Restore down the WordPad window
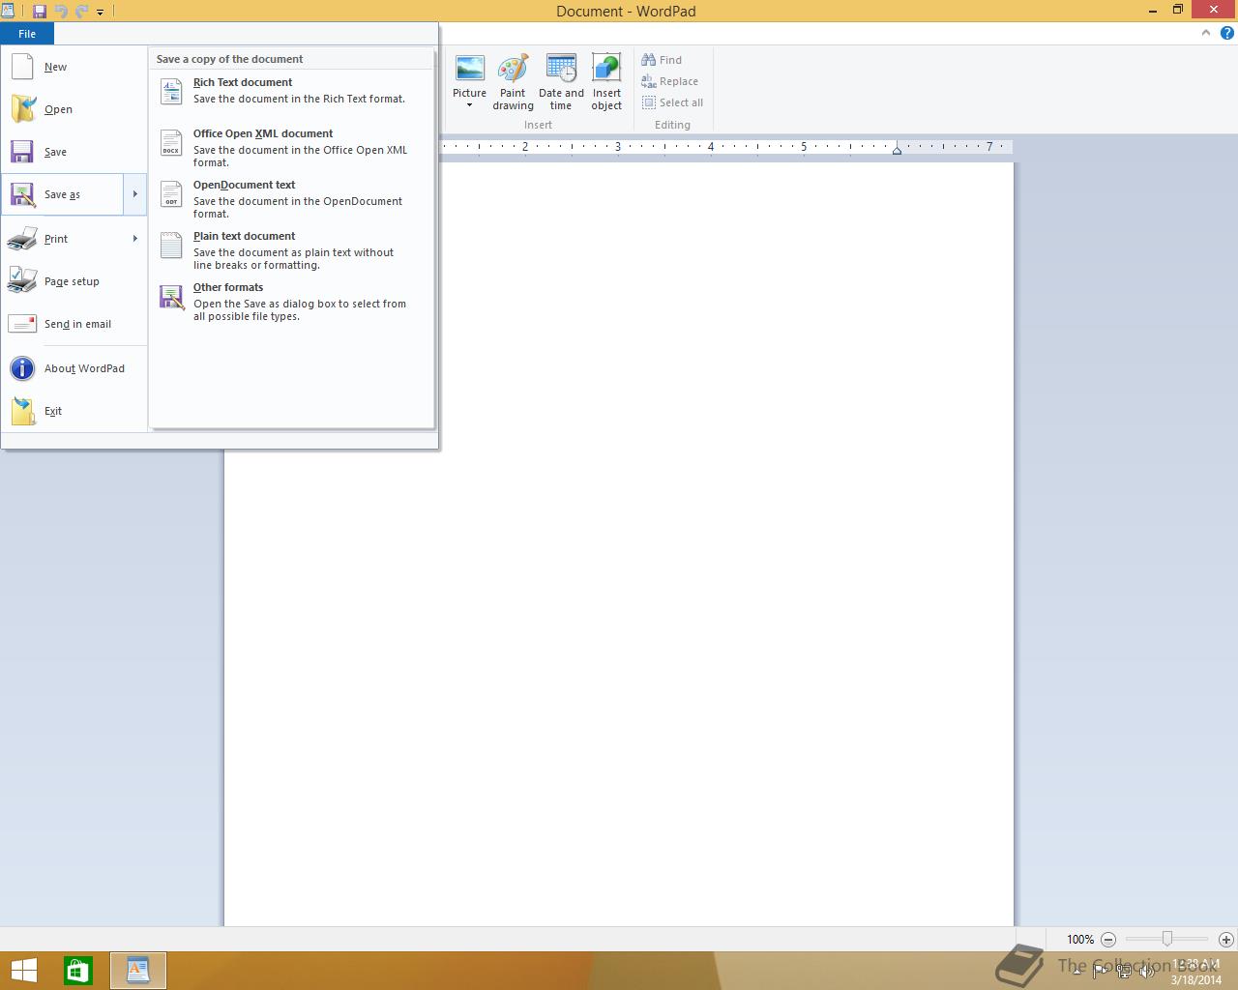Screen dimensions: 1238x990 [1178, 10]
